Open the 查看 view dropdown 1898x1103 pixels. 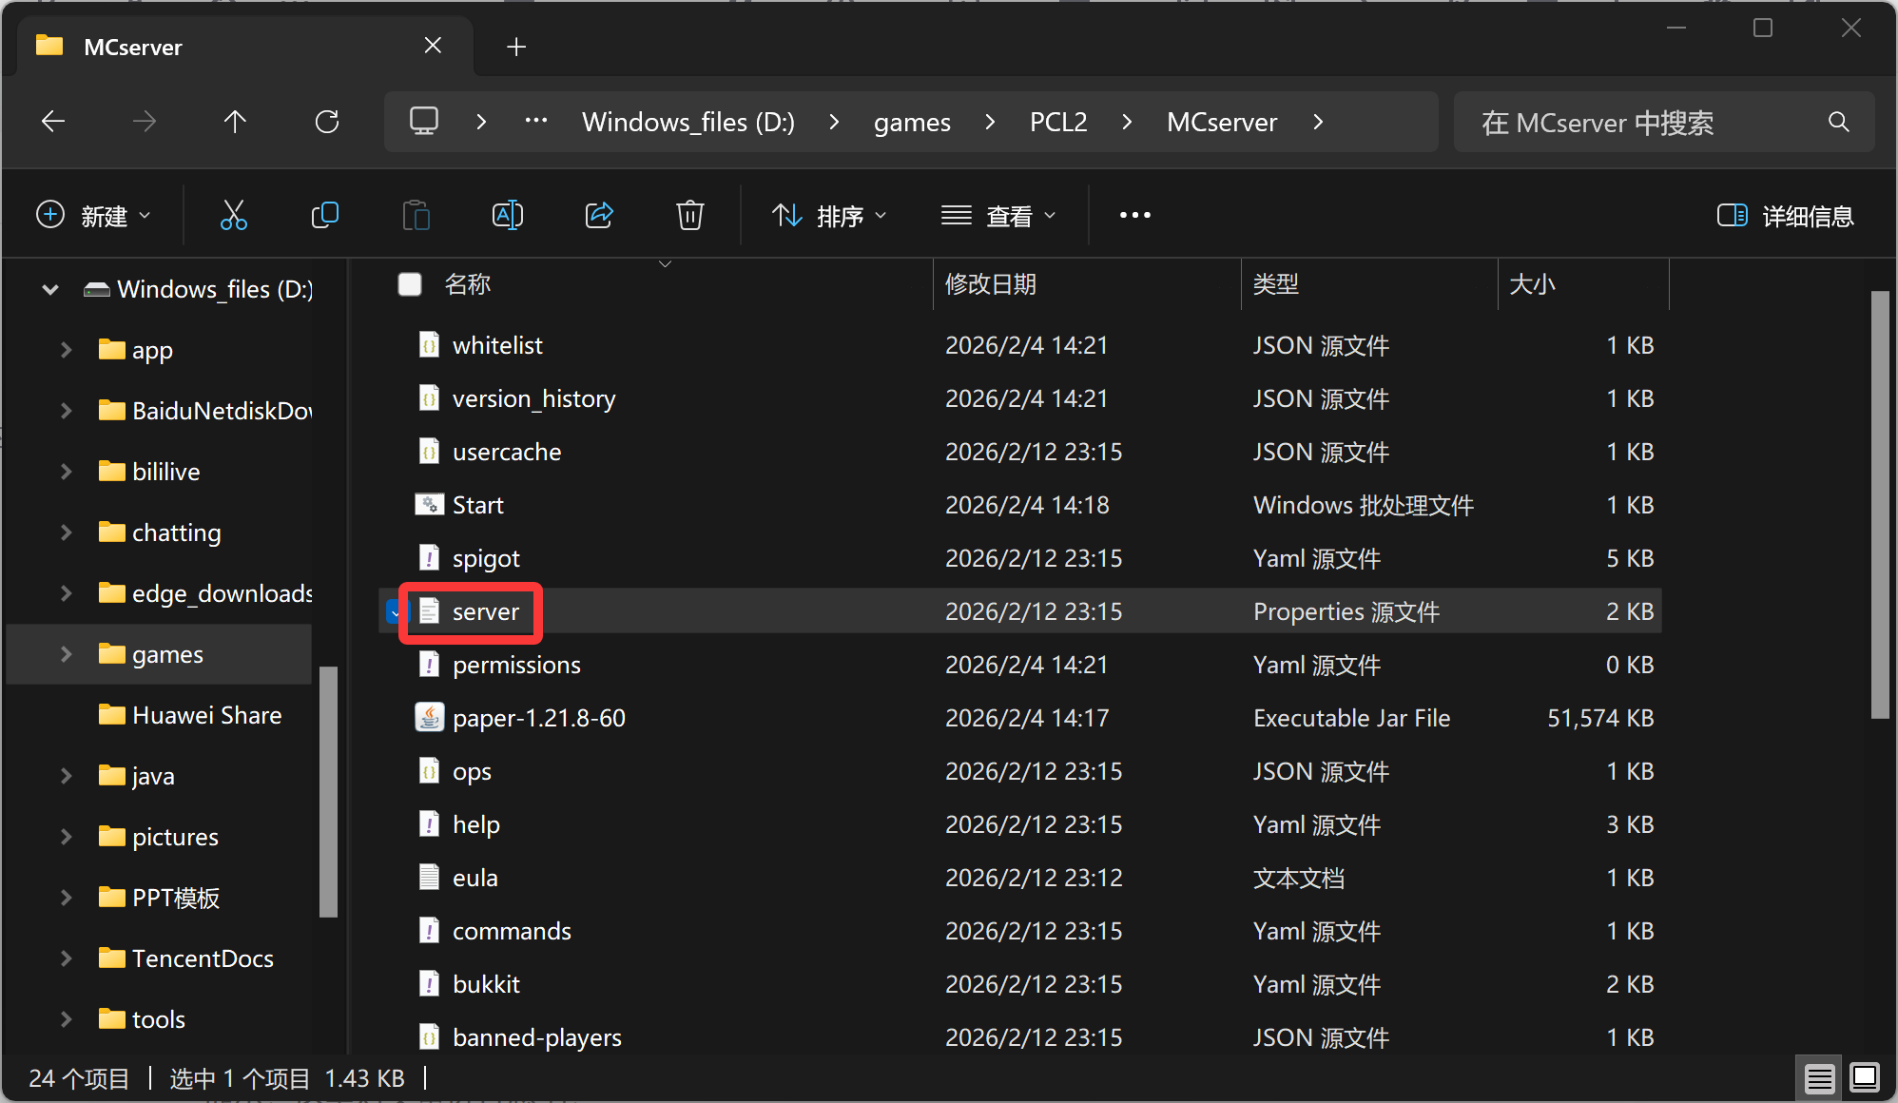click(x=998, y=216)
